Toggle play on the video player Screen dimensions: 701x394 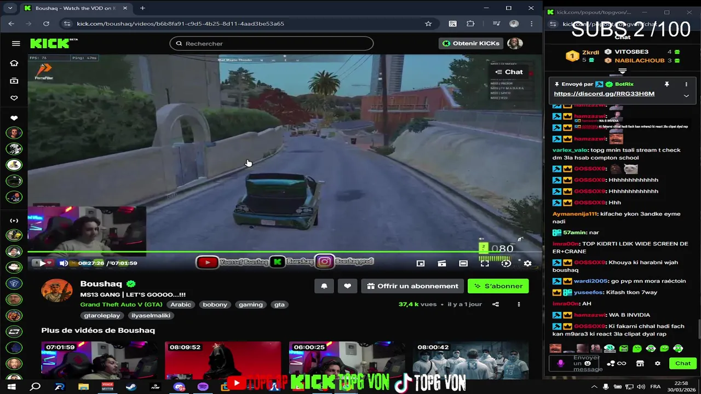point(42,263)
